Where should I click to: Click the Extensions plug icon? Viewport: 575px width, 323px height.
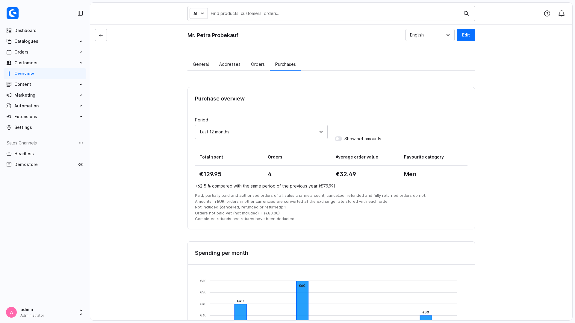(x=9, y=117)
